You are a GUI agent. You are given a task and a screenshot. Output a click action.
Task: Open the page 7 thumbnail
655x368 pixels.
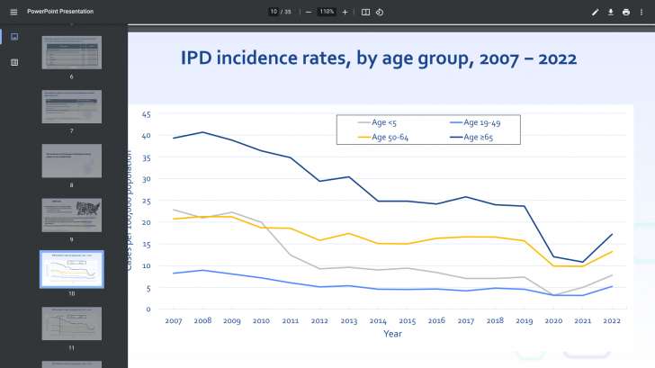tap(71, 107)
